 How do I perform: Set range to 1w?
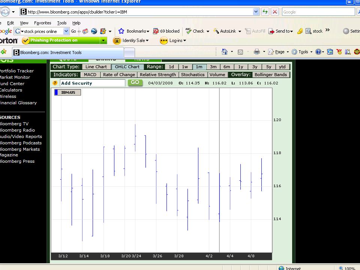(185, 67)
